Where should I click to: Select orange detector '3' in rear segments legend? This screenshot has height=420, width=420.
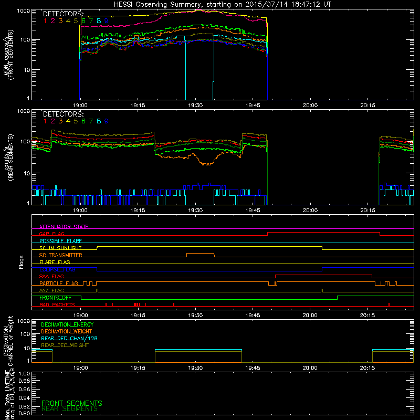pos(60,121)
